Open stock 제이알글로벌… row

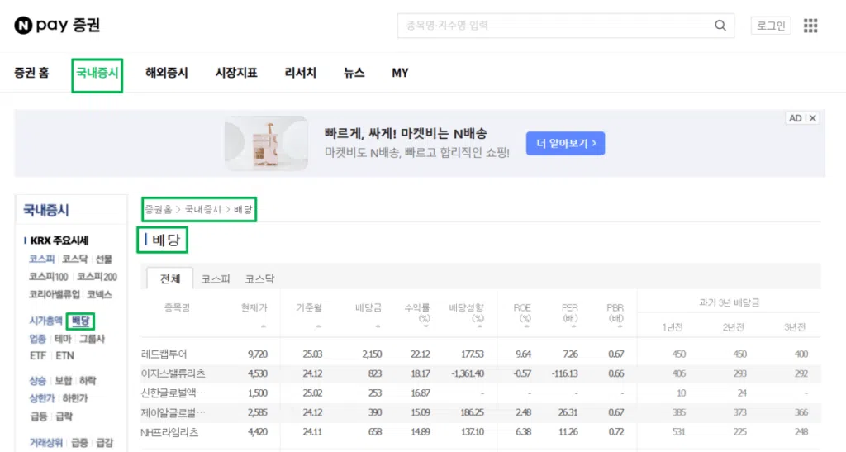pyautogui.click(x=173, y=412)
